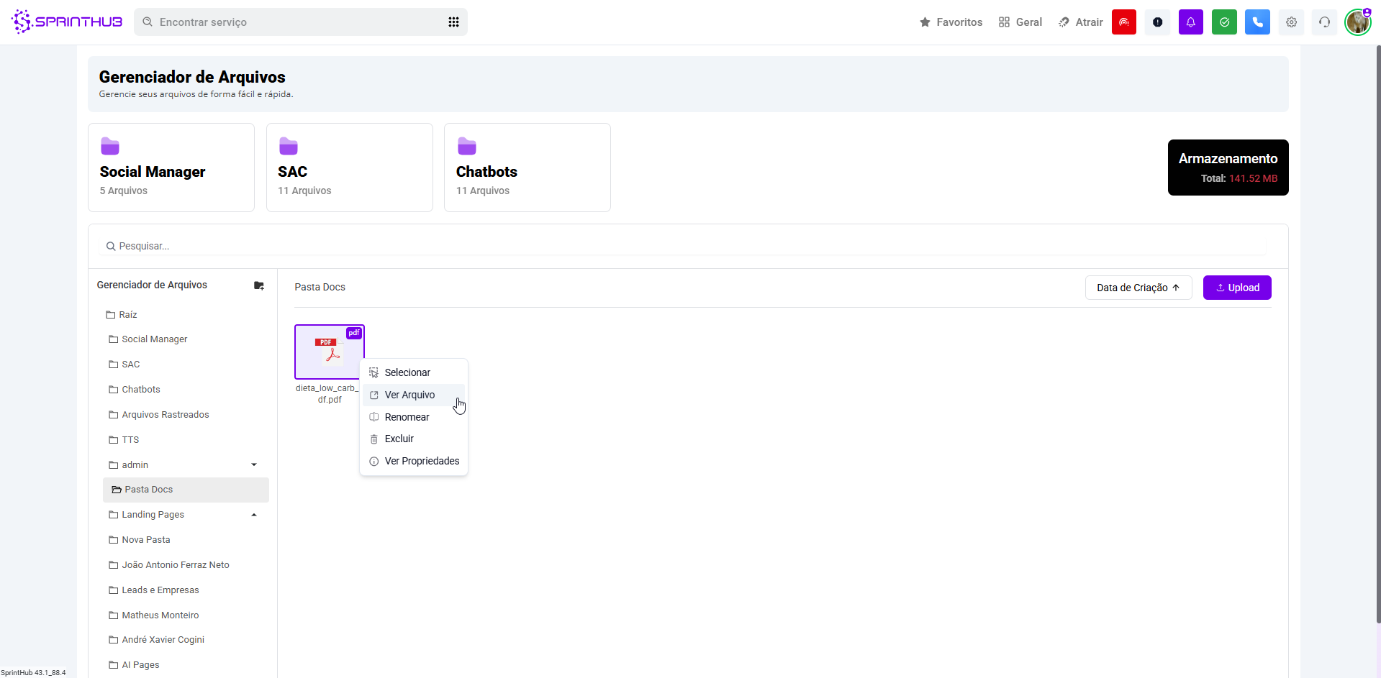Image resolution: width=1381 pixels, height=678 pixels.
Task: Click the green checkmark tasks icon
Action: tap(1223, 22)
